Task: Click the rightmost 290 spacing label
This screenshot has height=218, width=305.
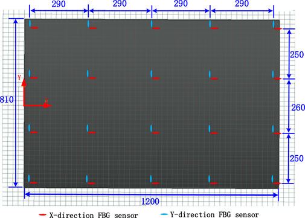Action: point(242,4)
